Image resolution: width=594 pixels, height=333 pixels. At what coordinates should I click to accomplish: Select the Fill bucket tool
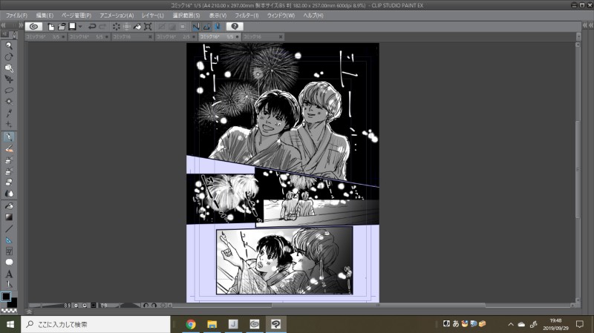click(x=9, y=206)
